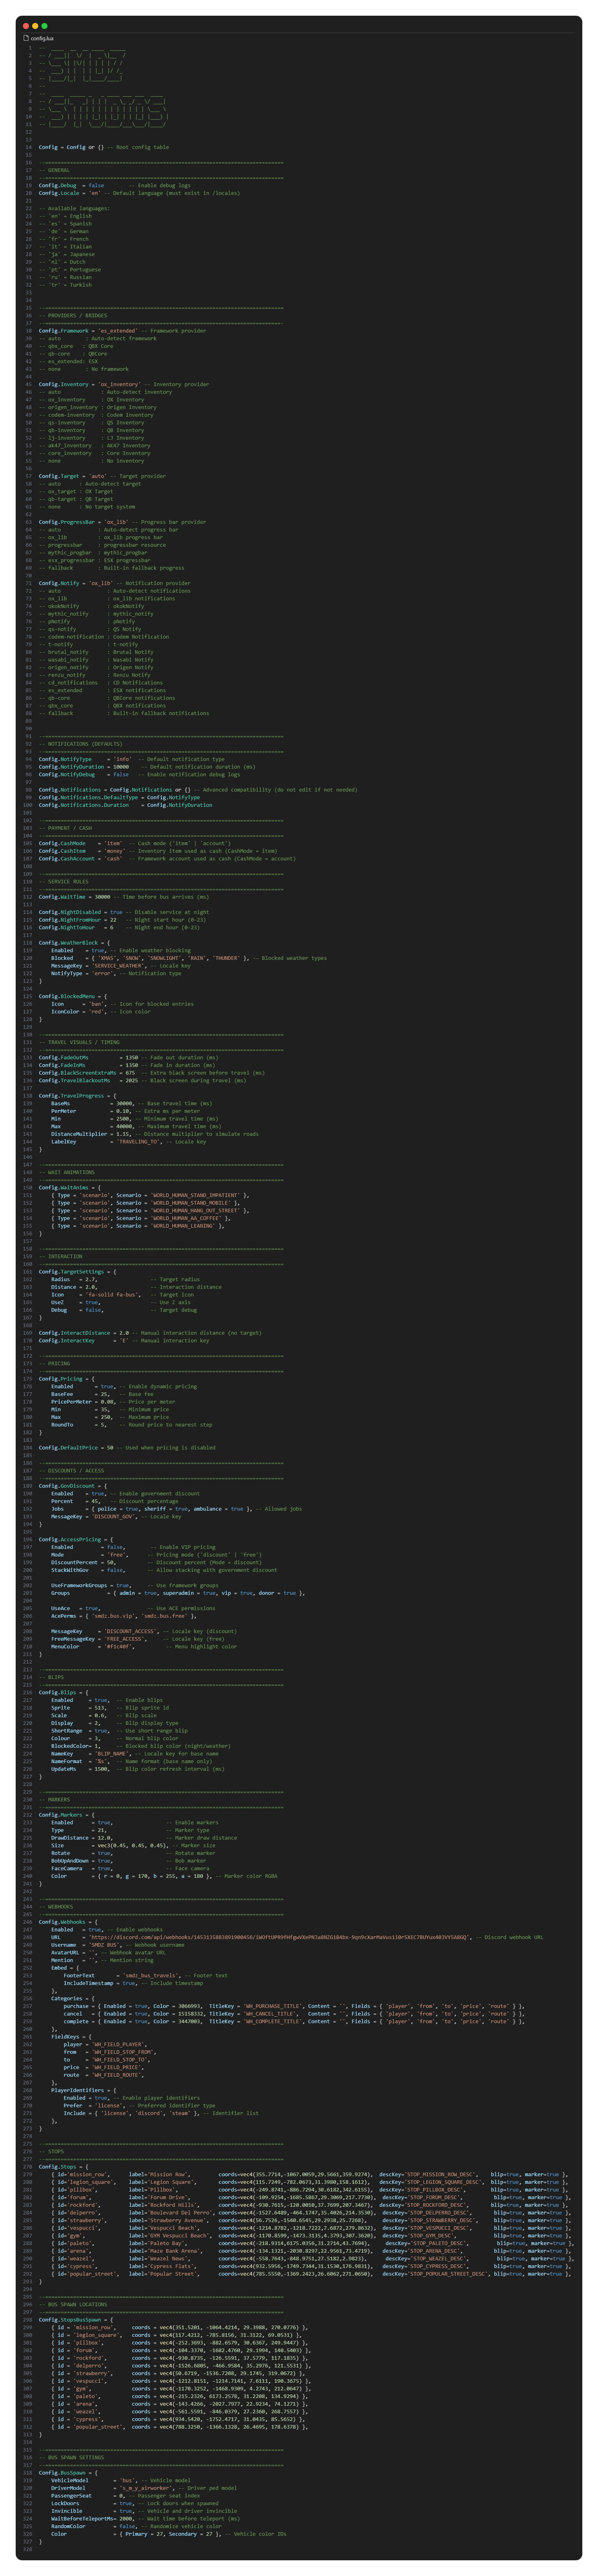Click the 'Config.Stops = {' line
598x2576 pixels.
point(64,2167)
